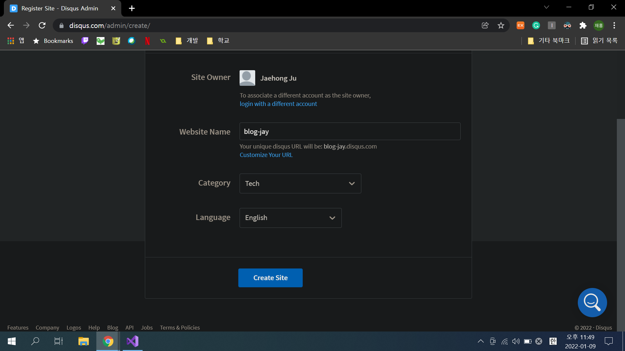This screenshot has width=625, height=351.
Task: Toggle the Korean IME indicator
Action: (553, 341)
